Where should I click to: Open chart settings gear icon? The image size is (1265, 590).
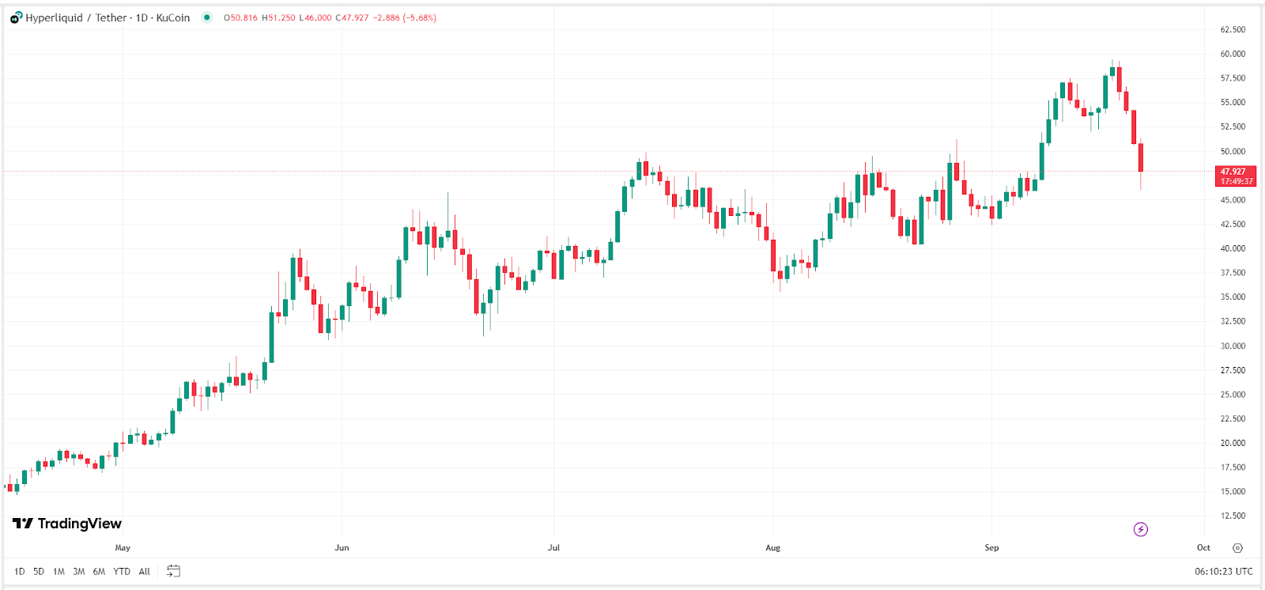[1237, 547]
